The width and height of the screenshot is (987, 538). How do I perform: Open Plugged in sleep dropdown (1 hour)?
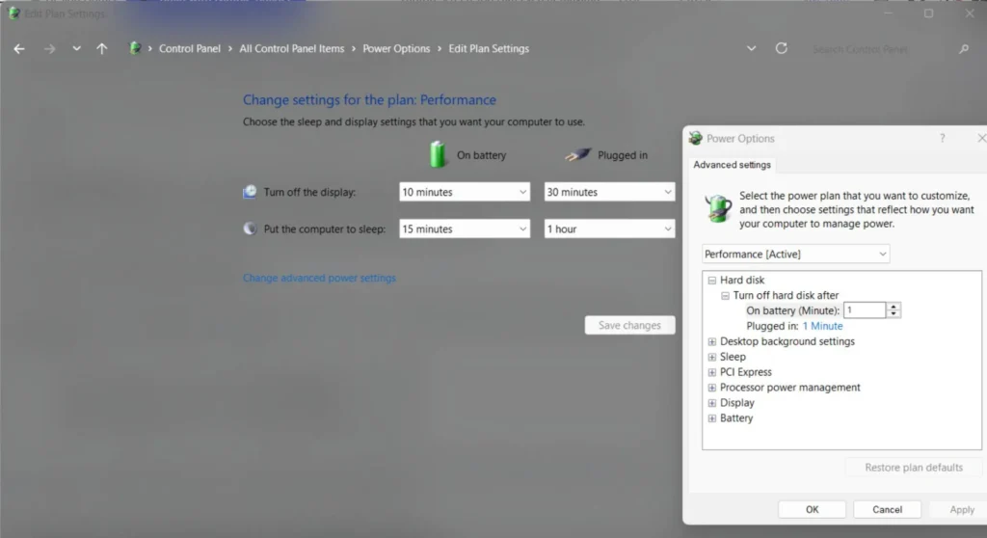coord(609,229)
